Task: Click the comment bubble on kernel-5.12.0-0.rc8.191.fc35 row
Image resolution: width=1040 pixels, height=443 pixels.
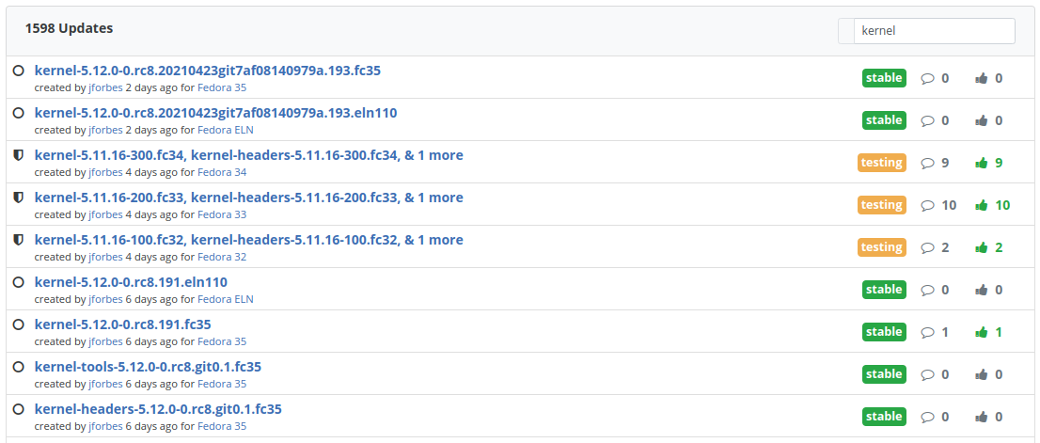Action: coord(928,332)
